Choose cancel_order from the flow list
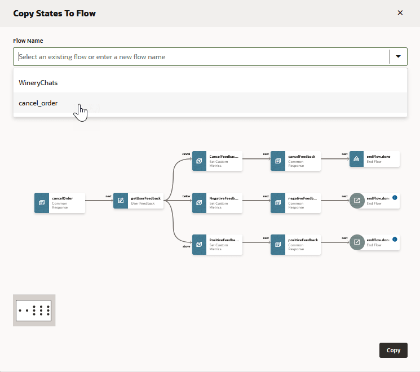 click(38, 103)
